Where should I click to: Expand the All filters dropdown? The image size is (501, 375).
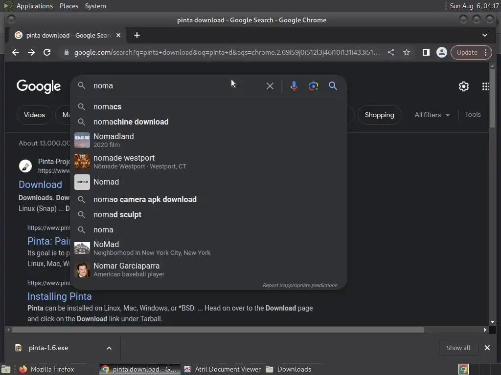[x=432, y=115]
